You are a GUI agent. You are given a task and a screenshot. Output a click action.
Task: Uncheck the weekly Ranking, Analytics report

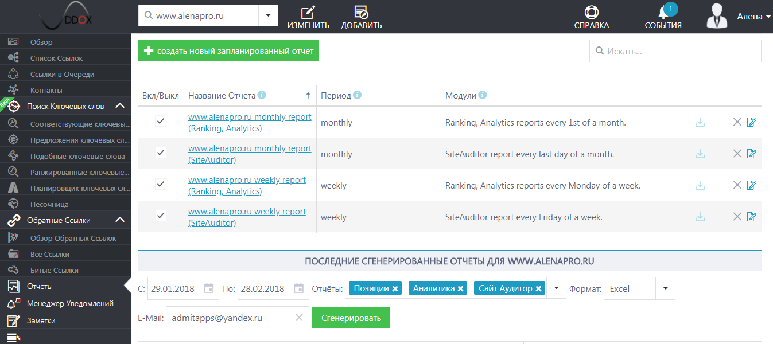161,184
